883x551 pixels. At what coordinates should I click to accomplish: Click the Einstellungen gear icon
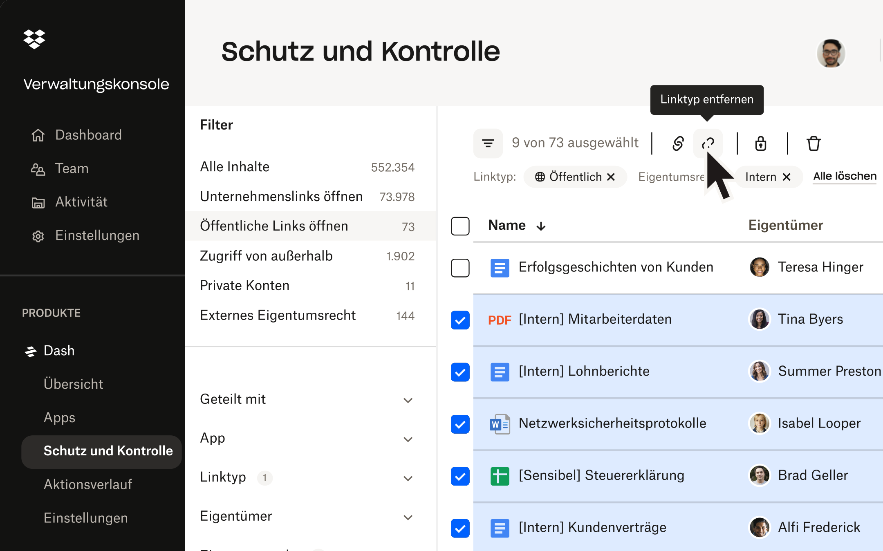point(38,236)
